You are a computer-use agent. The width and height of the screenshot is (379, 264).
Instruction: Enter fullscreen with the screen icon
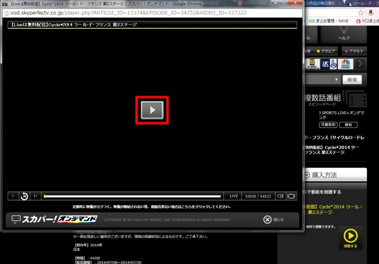[x=291, y=196]
